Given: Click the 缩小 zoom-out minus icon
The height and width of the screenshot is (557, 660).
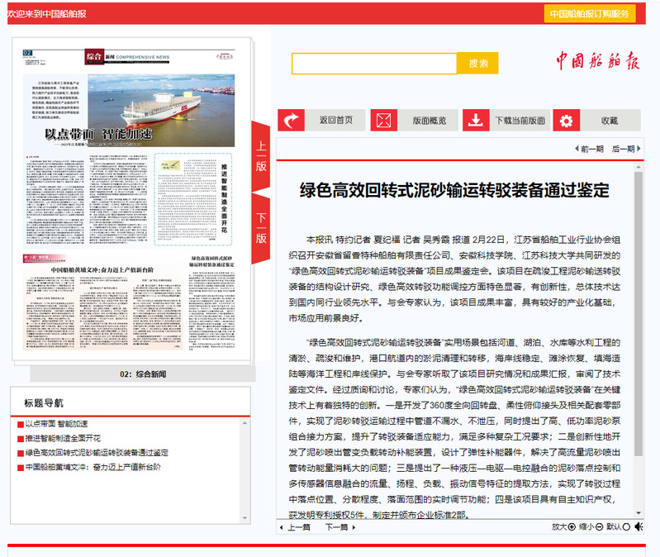Looking at the screenshot, I should point(599,526).
